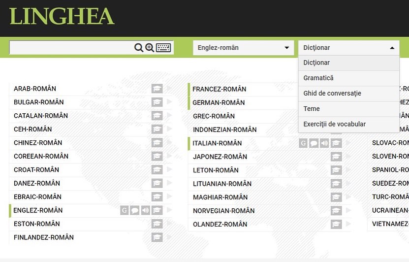
Task: Click the advanced search plus-magnifier icon
Action: click(x=150, y=48)
